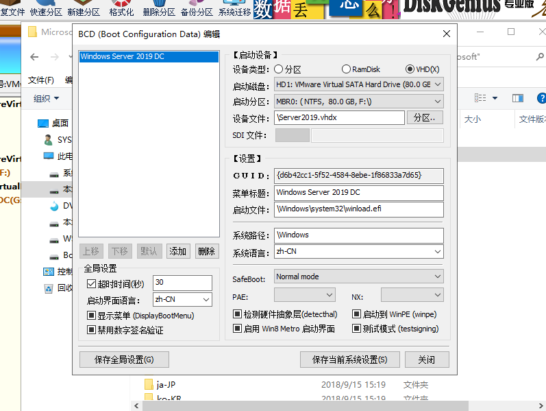
Task: Click the 删除 button under boot list
Action: pyautogui.click(x=207, y=251)
